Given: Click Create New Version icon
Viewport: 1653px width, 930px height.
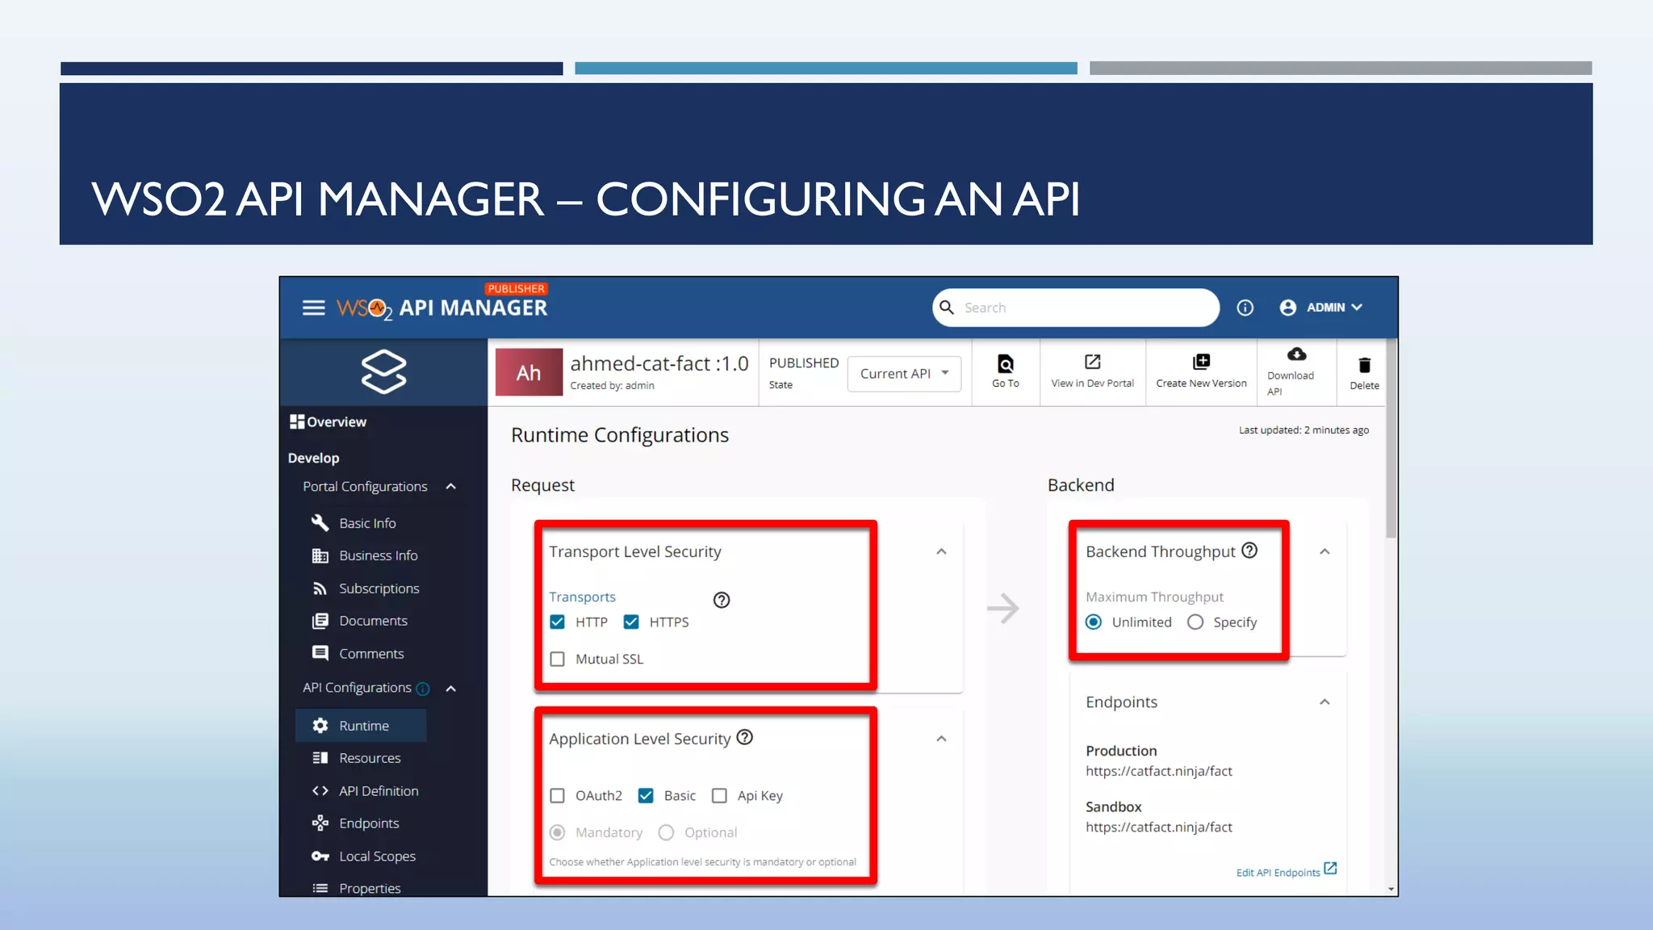Looking at the screenshot, I should [1201, 362].
